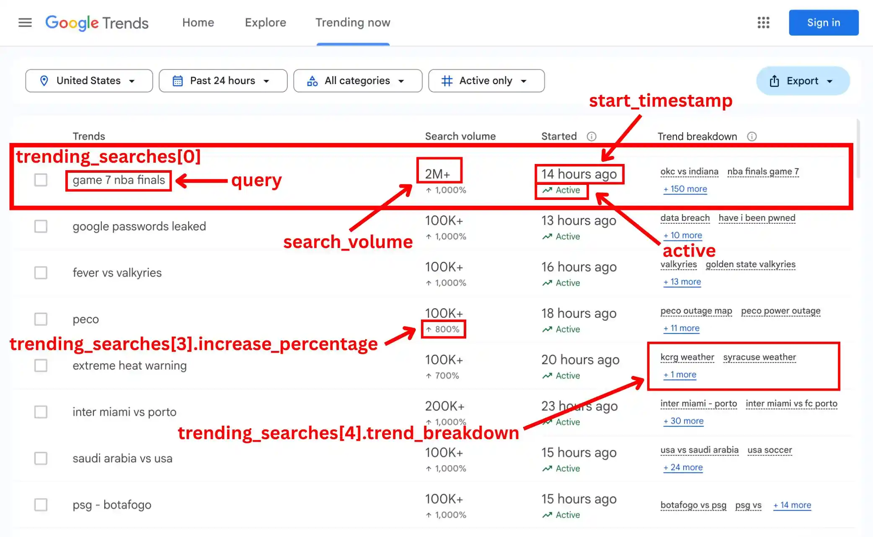873x537 pixels.
Task: Open the Google apps grid
Action: pyautogui.click(x=763, y=23)
